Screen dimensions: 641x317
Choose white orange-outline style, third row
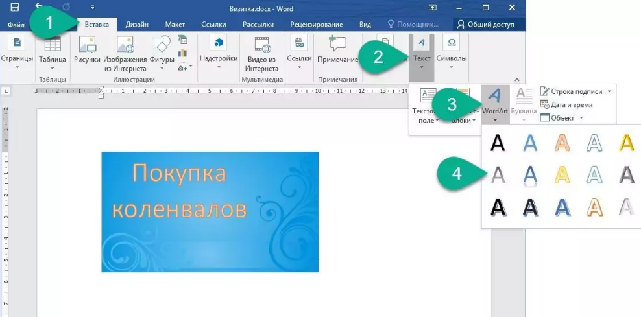[594, 207]
